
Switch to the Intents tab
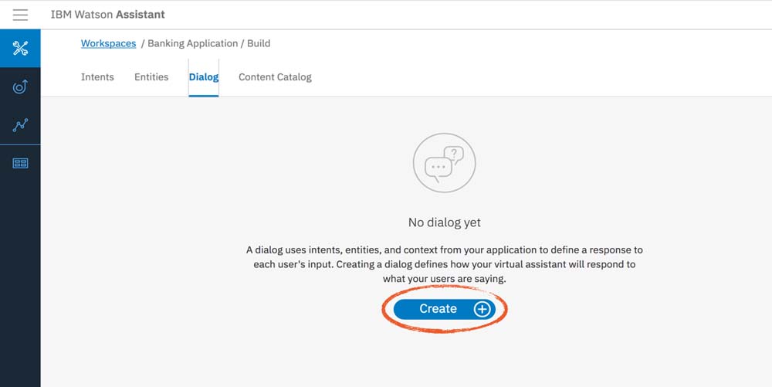point(97,77)
